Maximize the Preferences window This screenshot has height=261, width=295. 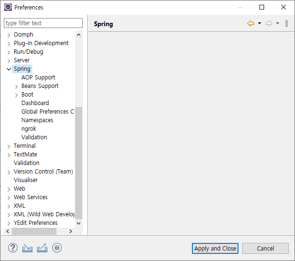(262, 7)
